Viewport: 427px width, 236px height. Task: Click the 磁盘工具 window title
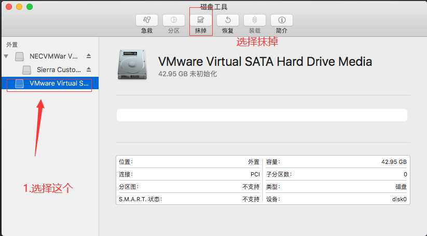click(x=214, y=7)
